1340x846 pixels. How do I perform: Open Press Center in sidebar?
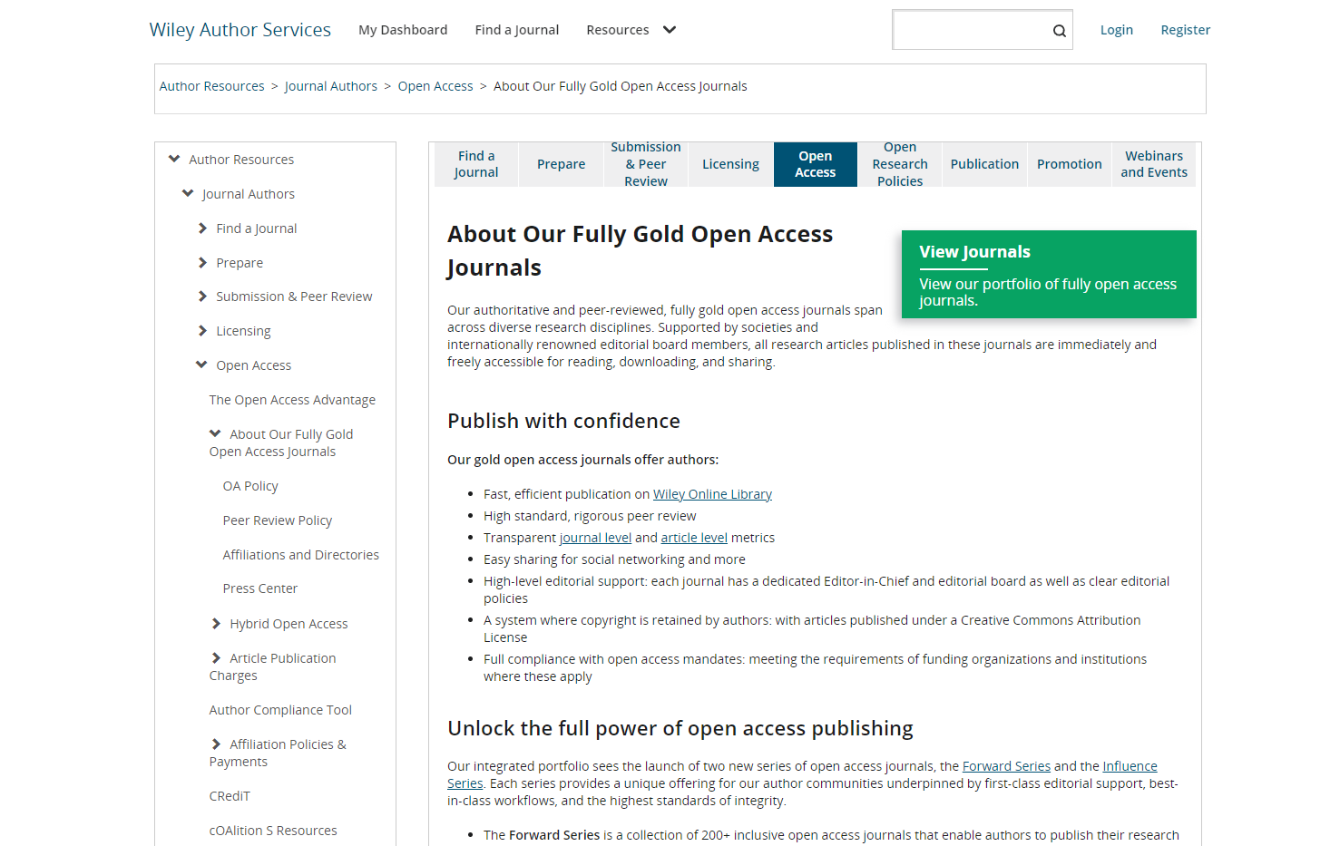pyautogui.click(x=260, y=588)
